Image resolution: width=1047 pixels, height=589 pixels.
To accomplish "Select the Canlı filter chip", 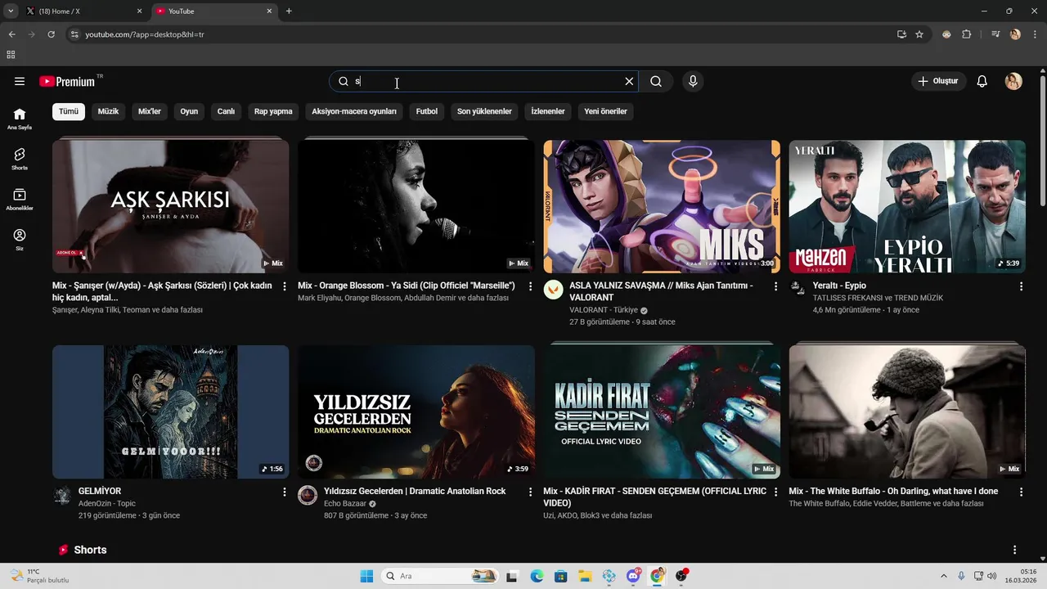I will (226, 111).
